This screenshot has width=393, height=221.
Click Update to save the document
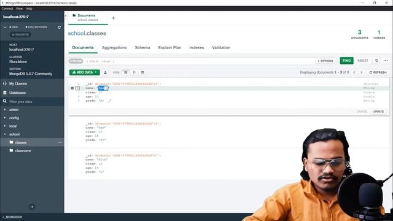(378, 112)
